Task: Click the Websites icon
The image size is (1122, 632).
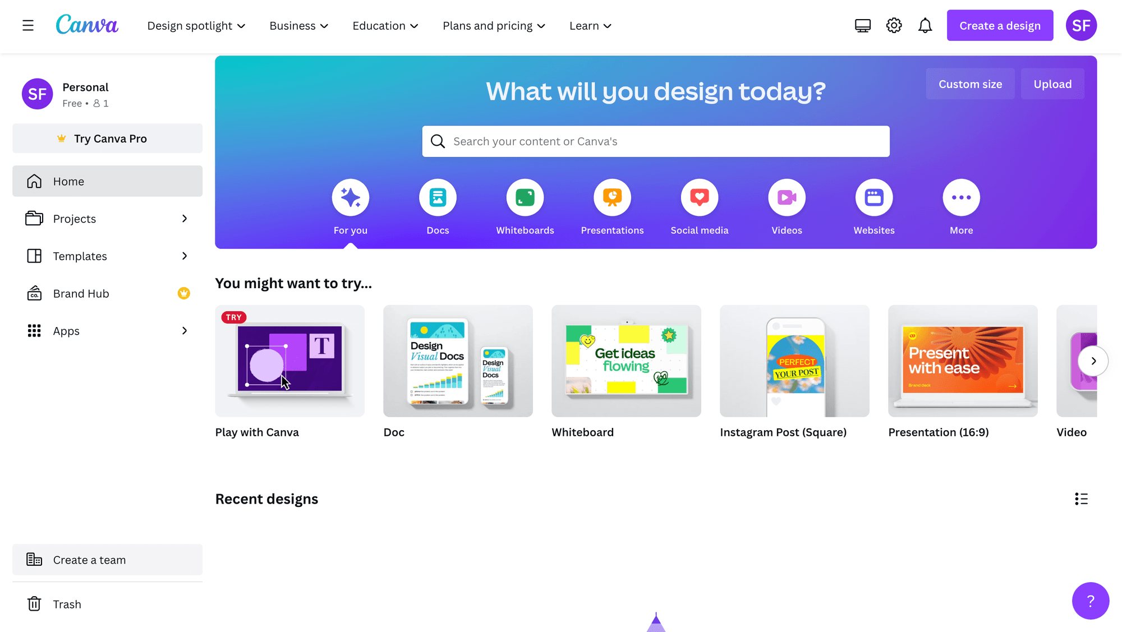Action: [873, 197]
